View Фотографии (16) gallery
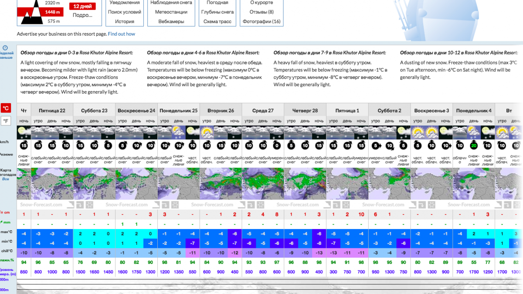 click(x=261, y=21)
